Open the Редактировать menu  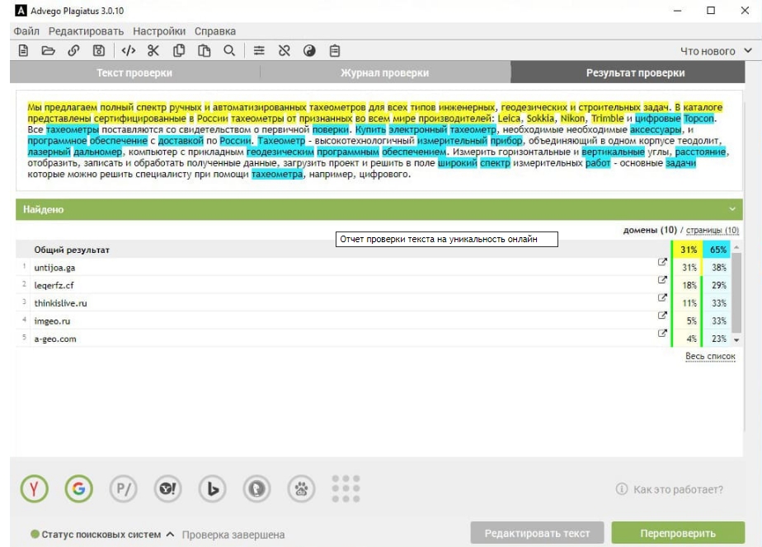(x=86, y=31)
